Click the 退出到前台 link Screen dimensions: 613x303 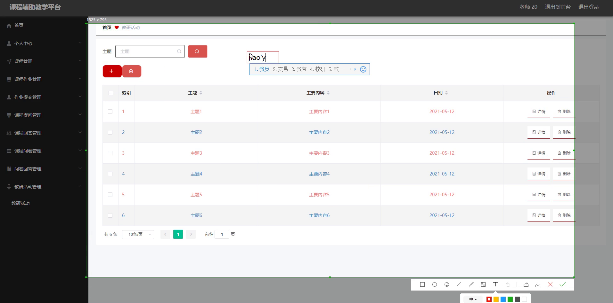pos(558,7)
